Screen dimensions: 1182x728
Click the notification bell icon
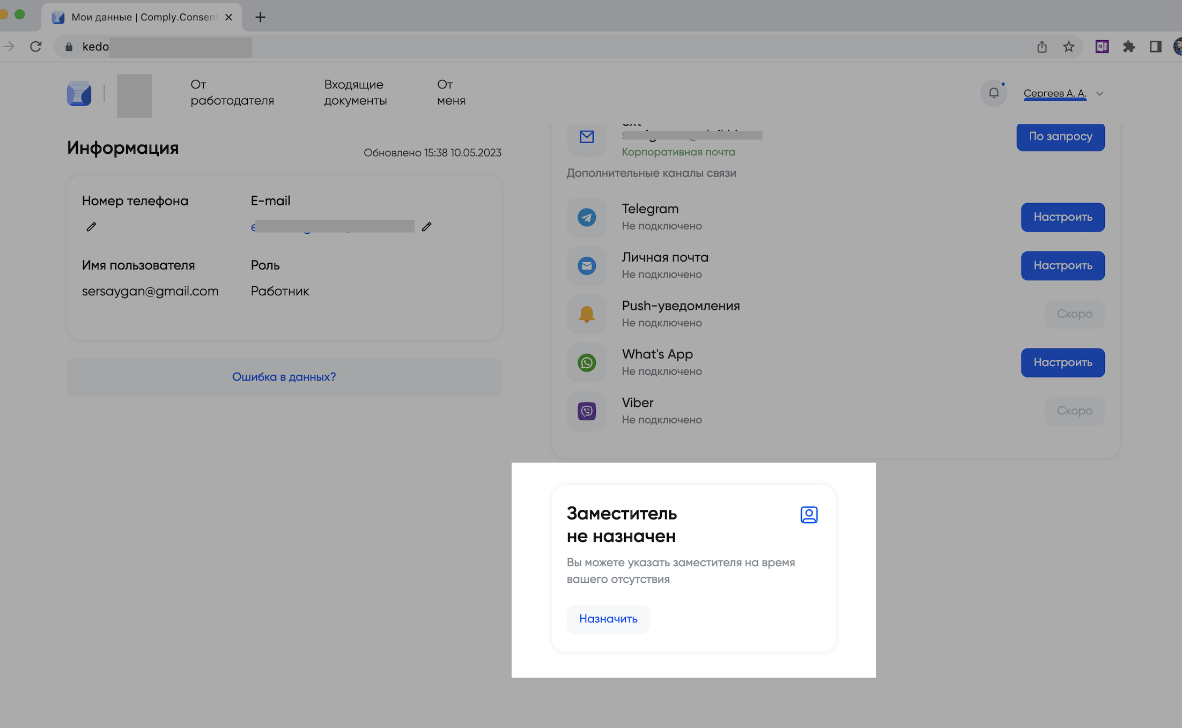993,93
